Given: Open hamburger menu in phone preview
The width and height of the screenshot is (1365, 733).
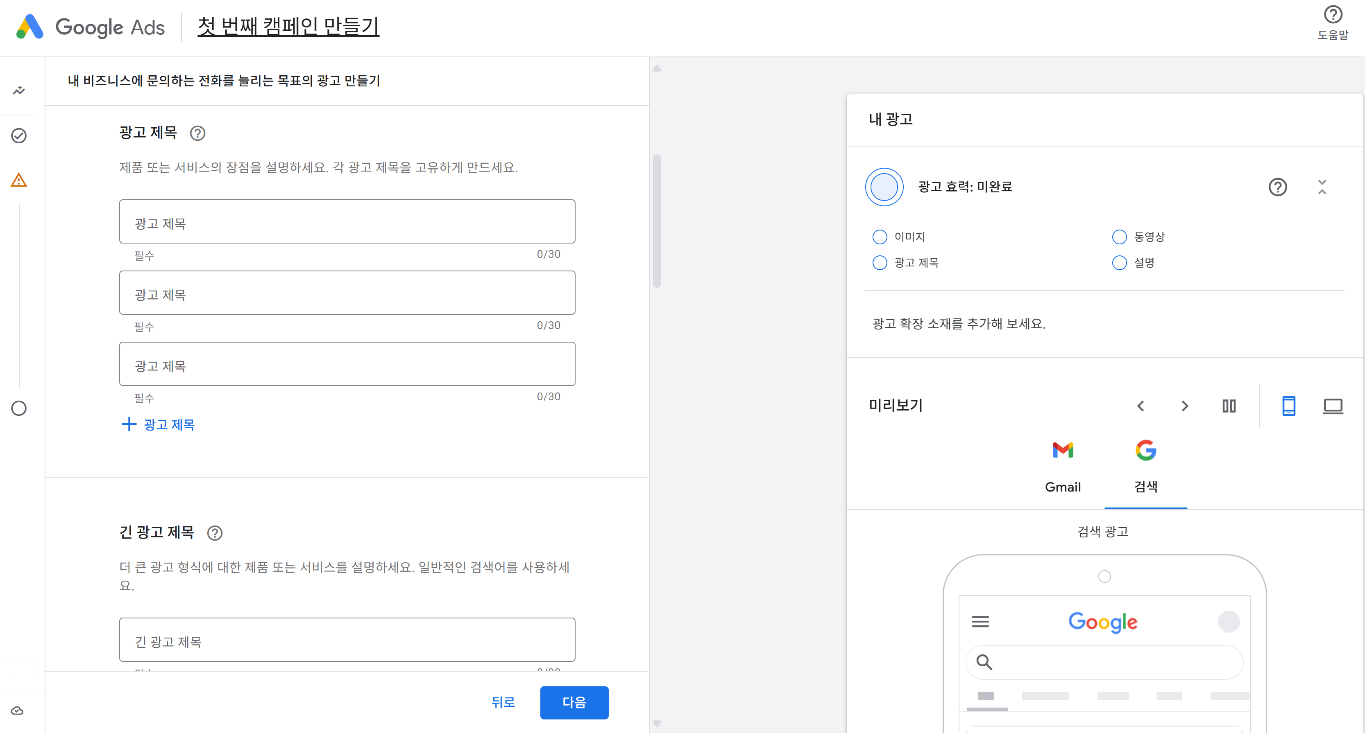Looking at the screenshot, I should pyautogui.click(x=980, y=621).
